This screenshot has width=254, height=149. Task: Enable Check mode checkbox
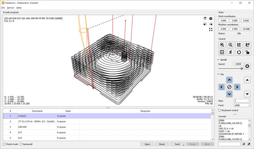pos(4,144)
